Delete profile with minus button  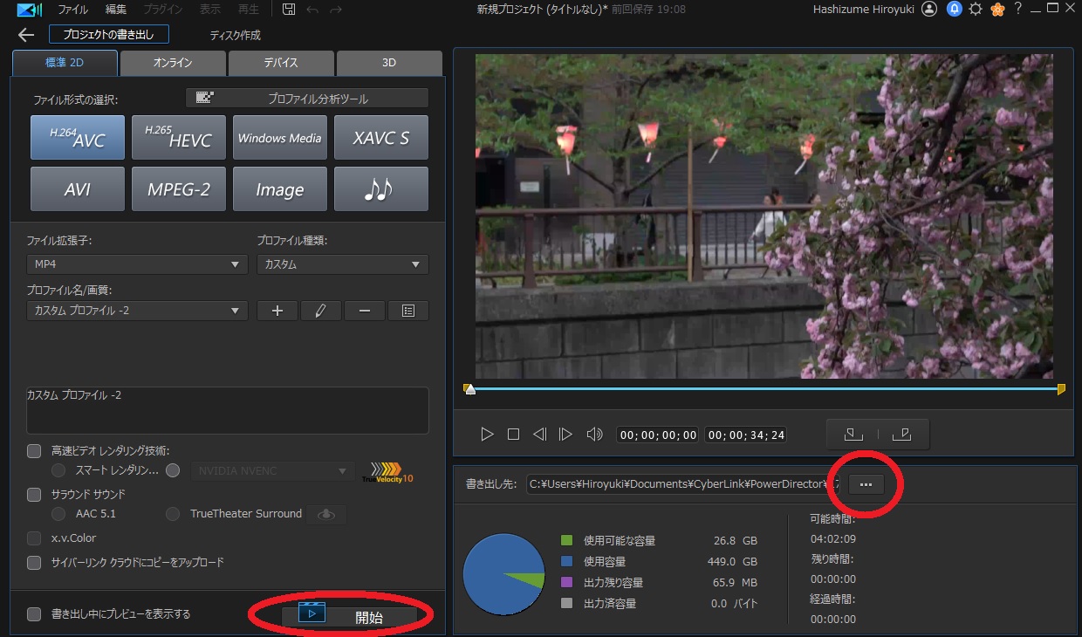coord(365,311)
